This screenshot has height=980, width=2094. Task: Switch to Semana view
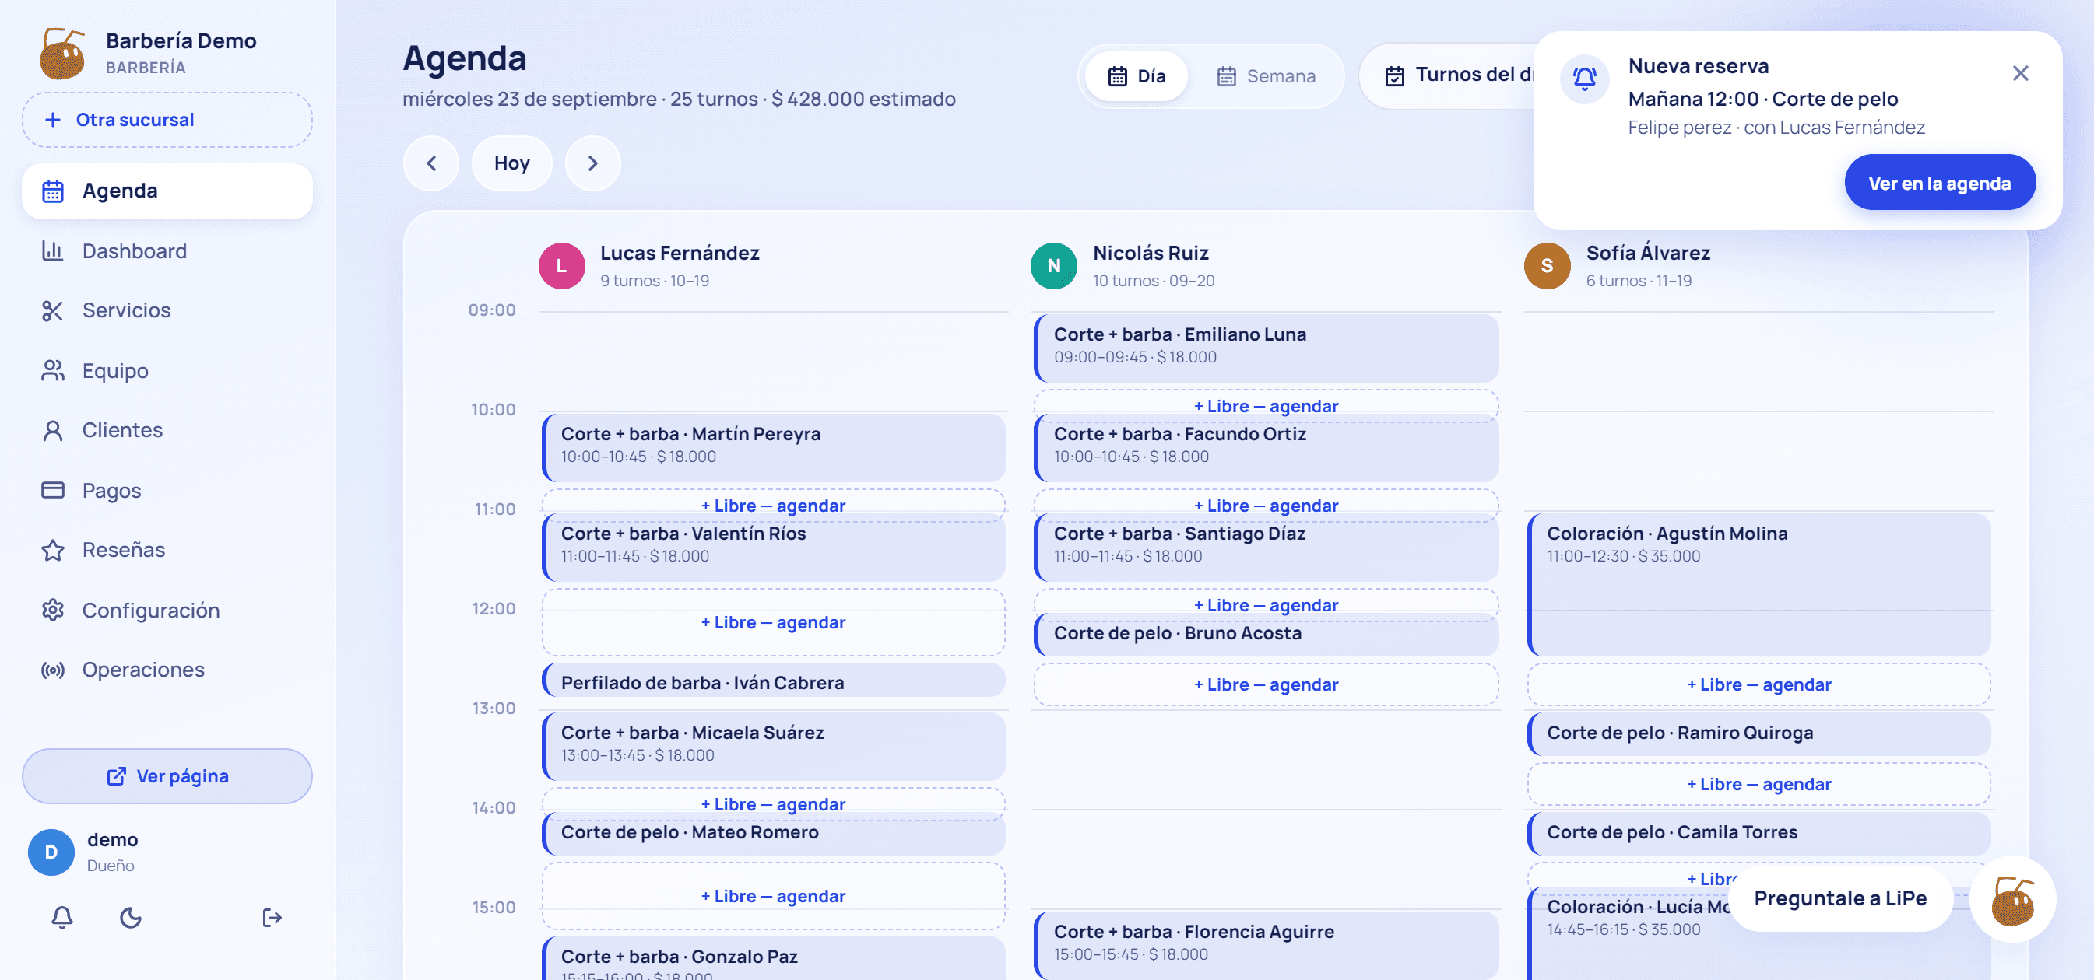[1266, 76]
